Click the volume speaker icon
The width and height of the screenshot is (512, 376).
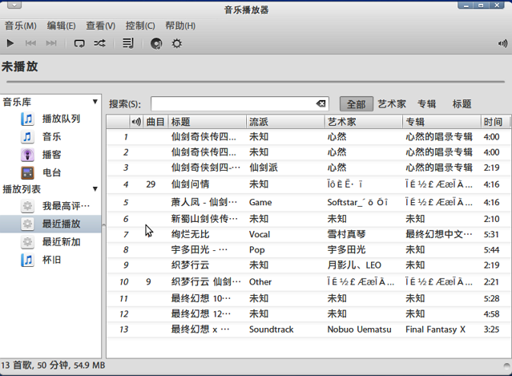502,43
